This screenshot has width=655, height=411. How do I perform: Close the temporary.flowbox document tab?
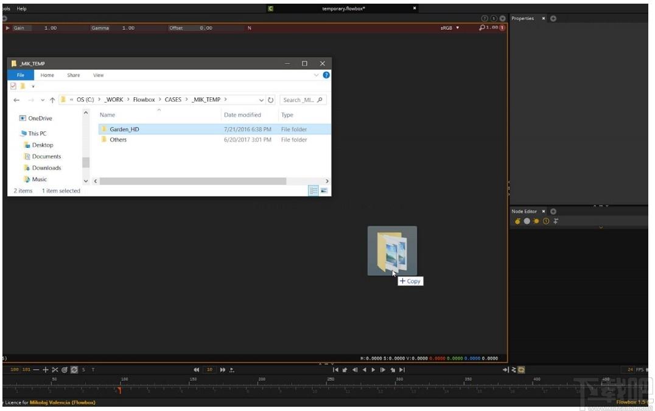coord(415,8)
